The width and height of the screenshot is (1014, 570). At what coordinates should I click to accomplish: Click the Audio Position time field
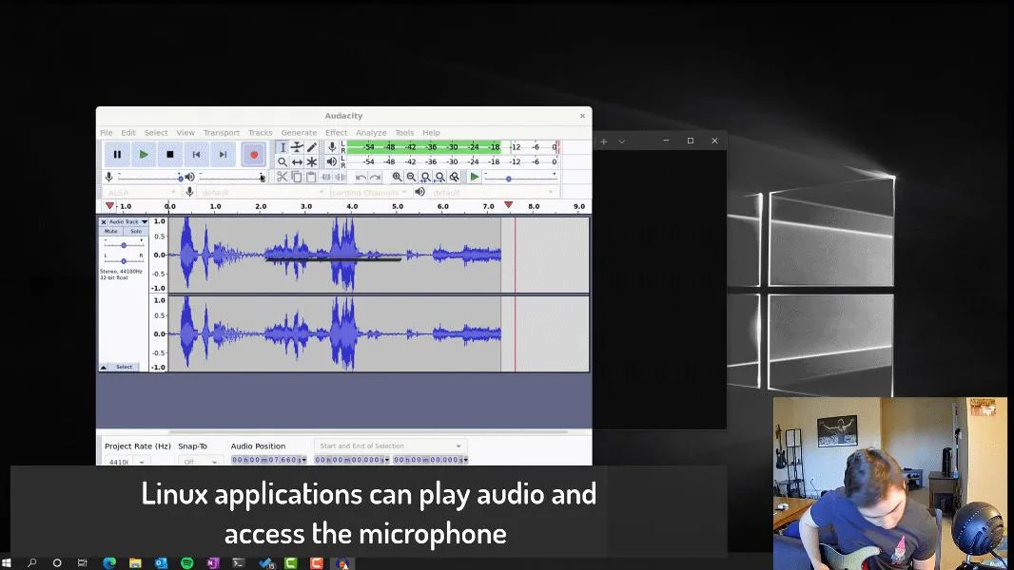(x=268, y=460)
